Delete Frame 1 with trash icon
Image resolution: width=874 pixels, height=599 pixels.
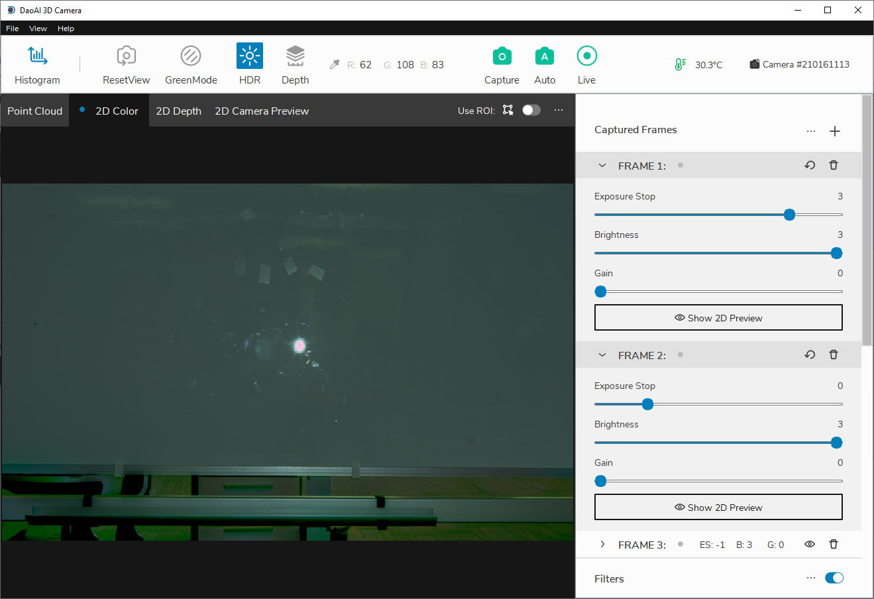pyautogui.click(x=834, y=166)
